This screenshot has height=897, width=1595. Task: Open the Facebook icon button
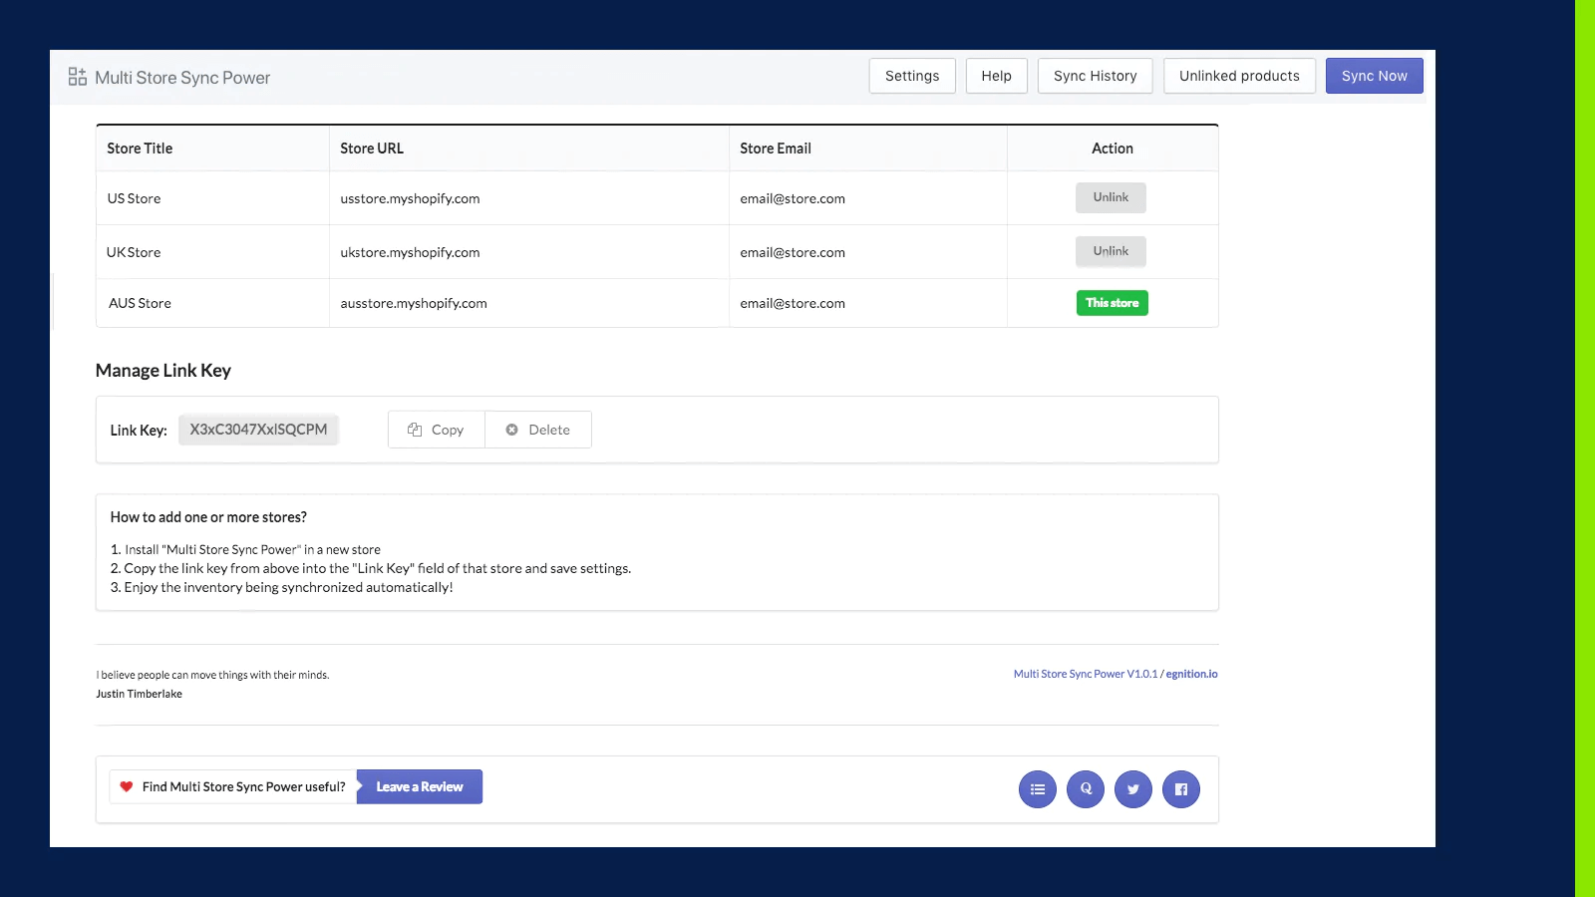[1181, 789]
